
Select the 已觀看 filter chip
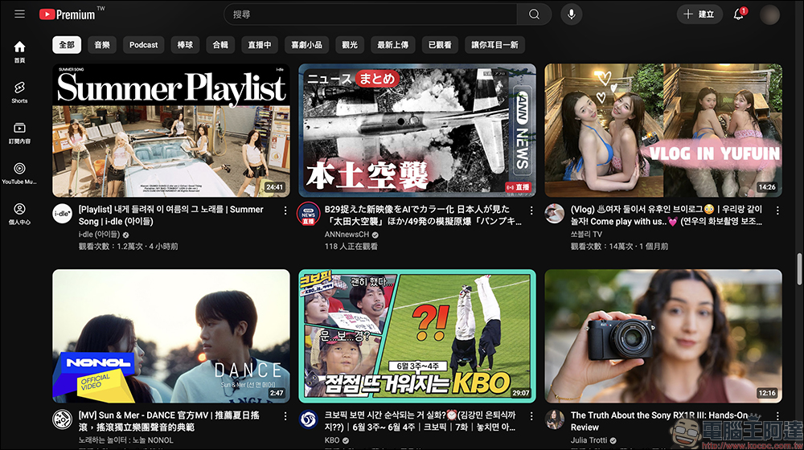440,45
